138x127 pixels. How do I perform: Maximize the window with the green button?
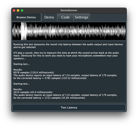tap(22, 10)
